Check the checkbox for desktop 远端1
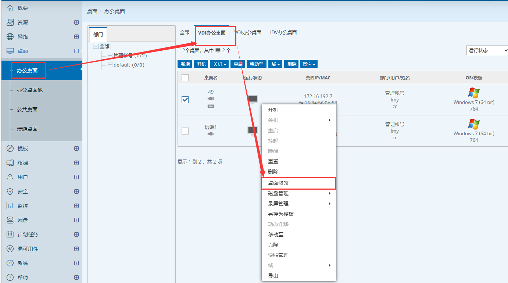 coord(185,131)
